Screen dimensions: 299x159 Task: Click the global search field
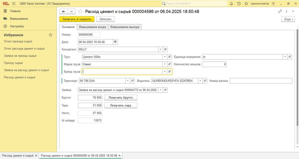click(194, 4)
